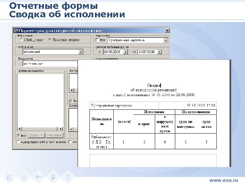
Task: Click left scroll arrow of Группы документов list
Action: 19,129
